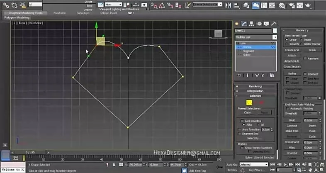
Task: Click the yellow Vertex sub-object selection icon
Action: tap(249, 102)
